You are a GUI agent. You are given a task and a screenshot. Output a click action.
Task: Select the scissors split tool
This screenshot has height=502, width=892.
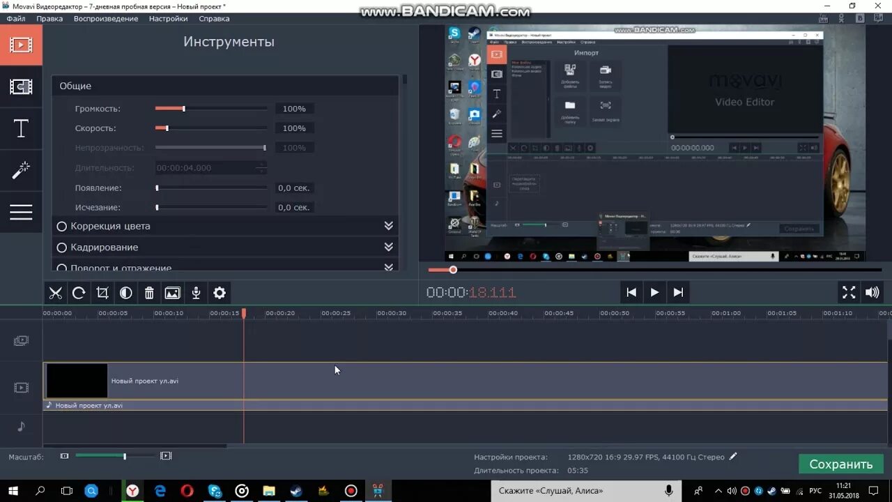click(56, 293)
